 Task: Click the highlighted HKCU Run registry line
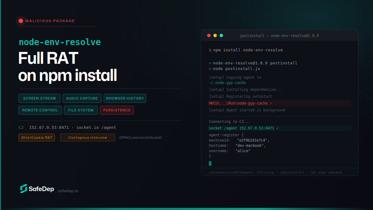point(279,103)
